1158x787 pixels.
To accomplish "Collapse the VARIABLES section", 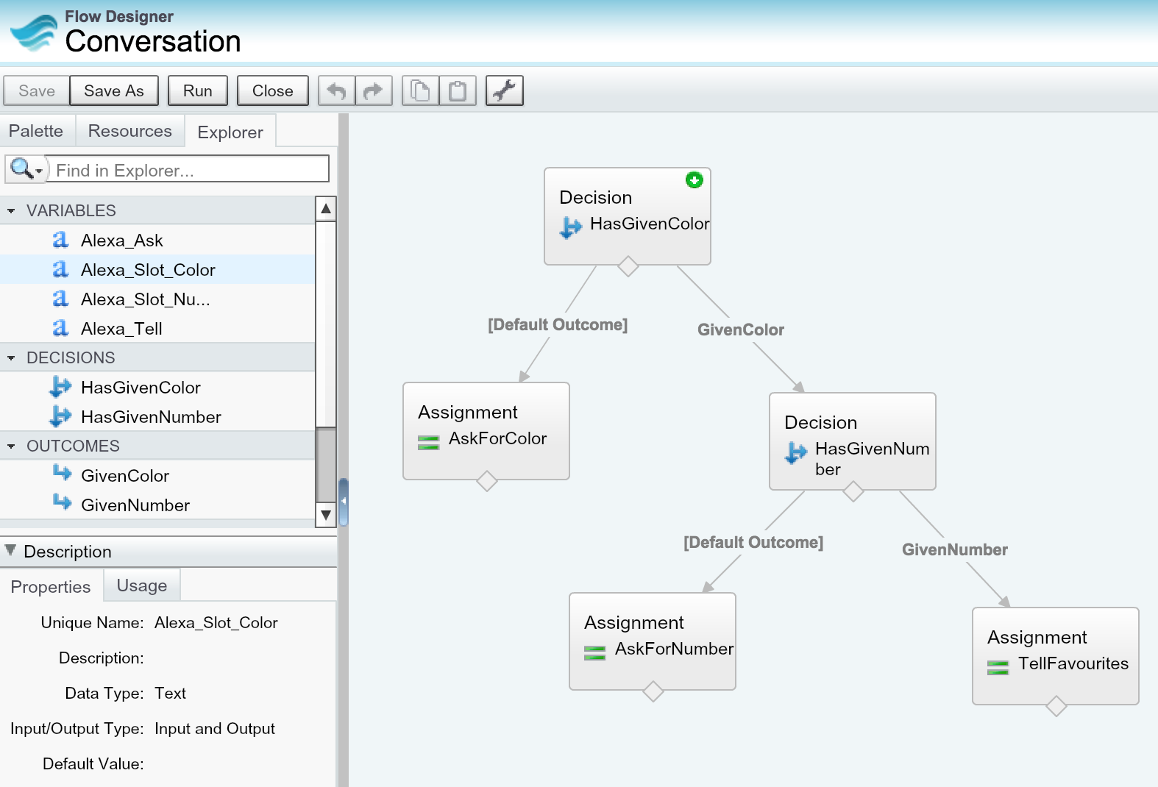I will 11,211.
